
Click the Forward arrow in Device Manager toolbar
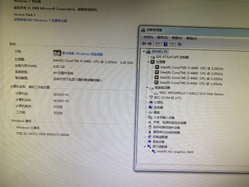coord(150,44)
